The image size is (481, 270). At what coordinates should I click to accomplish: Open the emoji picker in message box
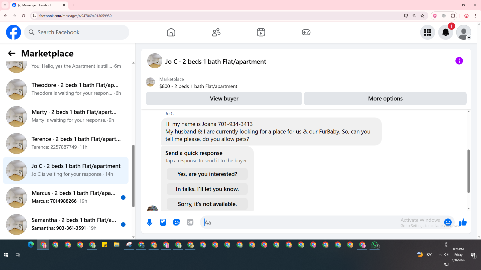coord(448,222)
